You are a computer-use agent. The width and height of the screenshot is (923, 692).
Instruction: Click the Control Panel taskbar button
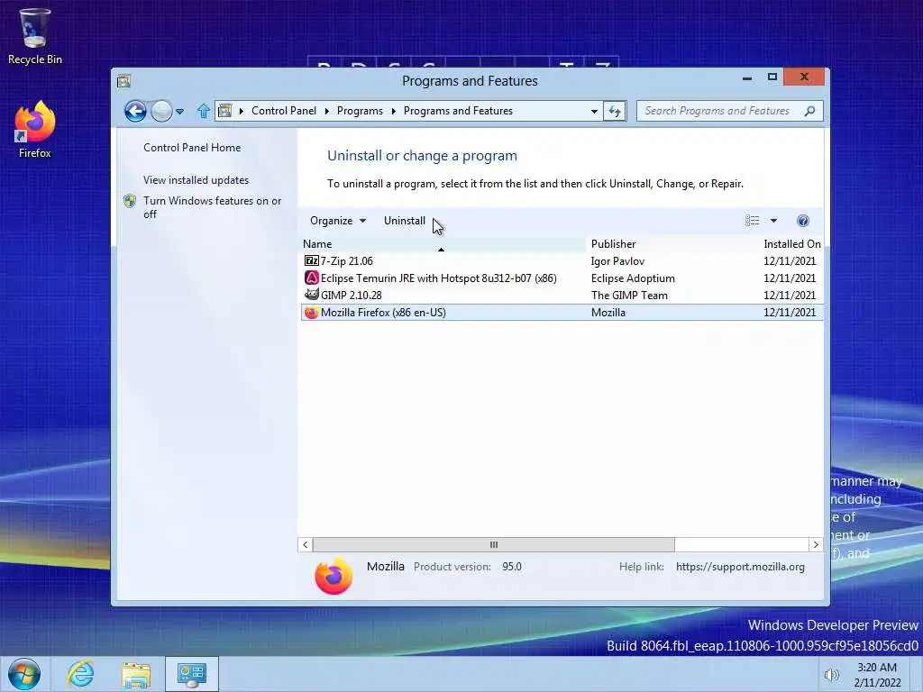[x=192, y=674]
